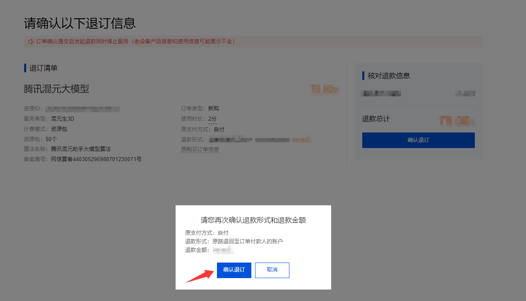The image size is (526, 301).
Task: Click the 订单类型 value 新购
Action: (x=214, y=109)
